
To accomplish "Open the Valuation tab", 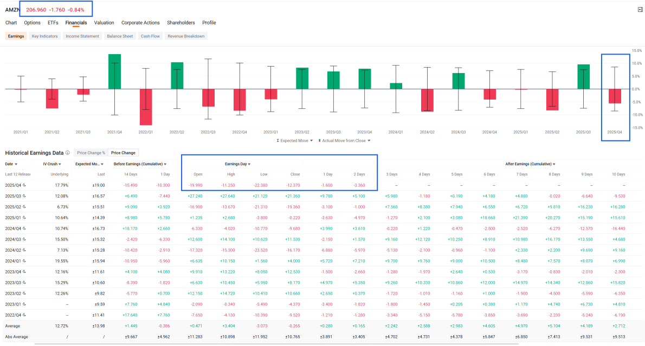I will click(x=104, y=23).
